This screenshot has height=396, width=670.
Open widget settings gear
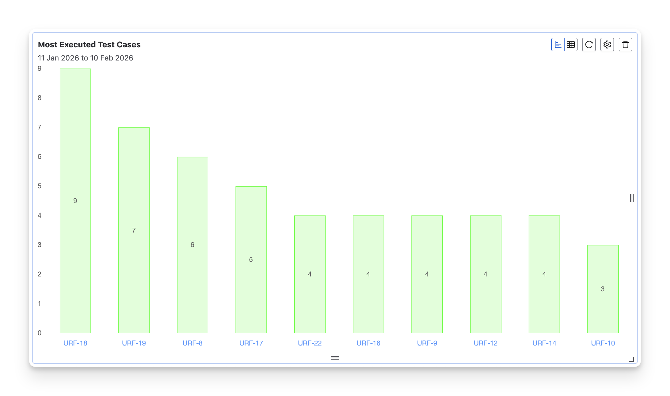pyautogui.click(x=607, y=45)
